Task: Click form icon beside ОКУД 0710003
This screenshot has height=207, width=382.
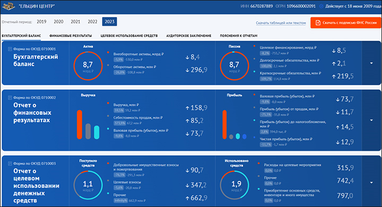Action: pos(10,164)
